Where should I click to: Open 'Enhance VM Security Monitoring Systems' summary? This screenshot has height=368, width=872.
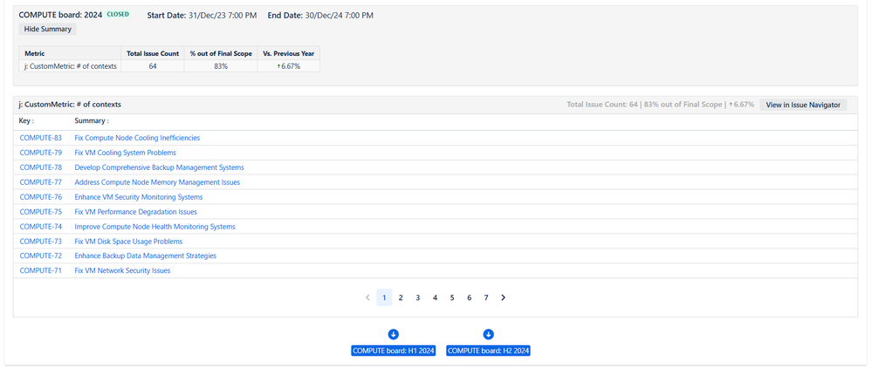pyautogui.click(x=139, y=197)
